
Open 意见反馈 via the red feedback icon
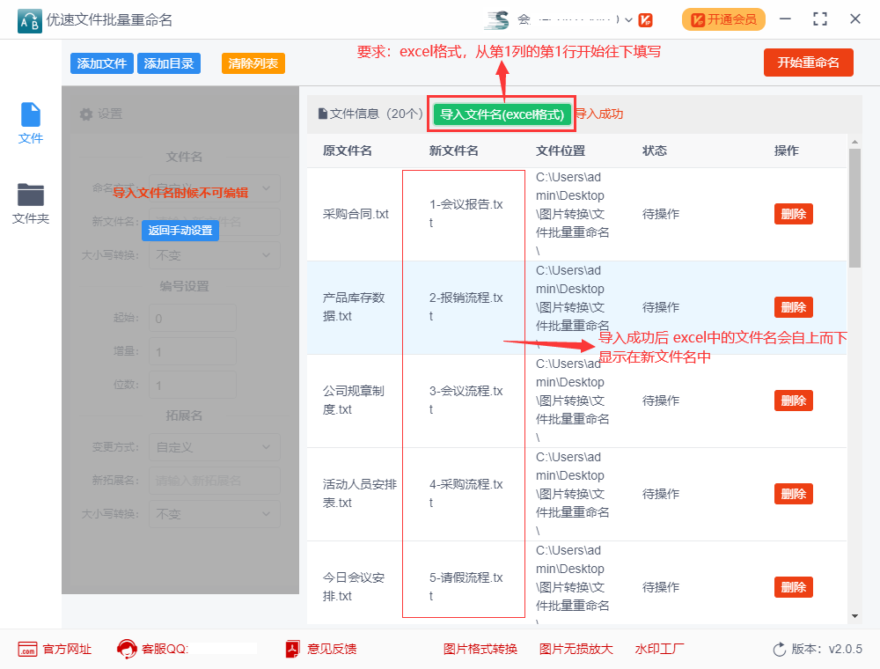293,649
